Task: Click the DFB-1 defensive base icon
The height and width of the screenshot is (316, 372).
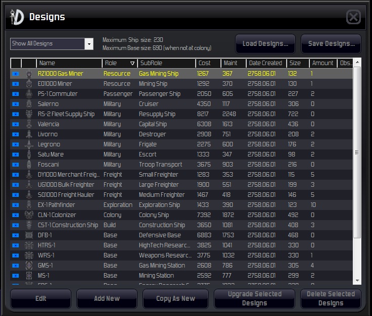Action: 29,235
